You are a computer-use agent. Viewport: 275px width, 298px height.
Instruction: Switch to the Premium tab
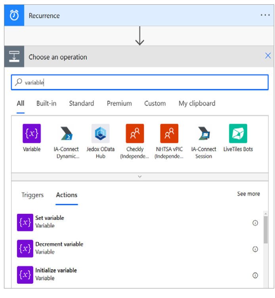(x=119, y=104)
